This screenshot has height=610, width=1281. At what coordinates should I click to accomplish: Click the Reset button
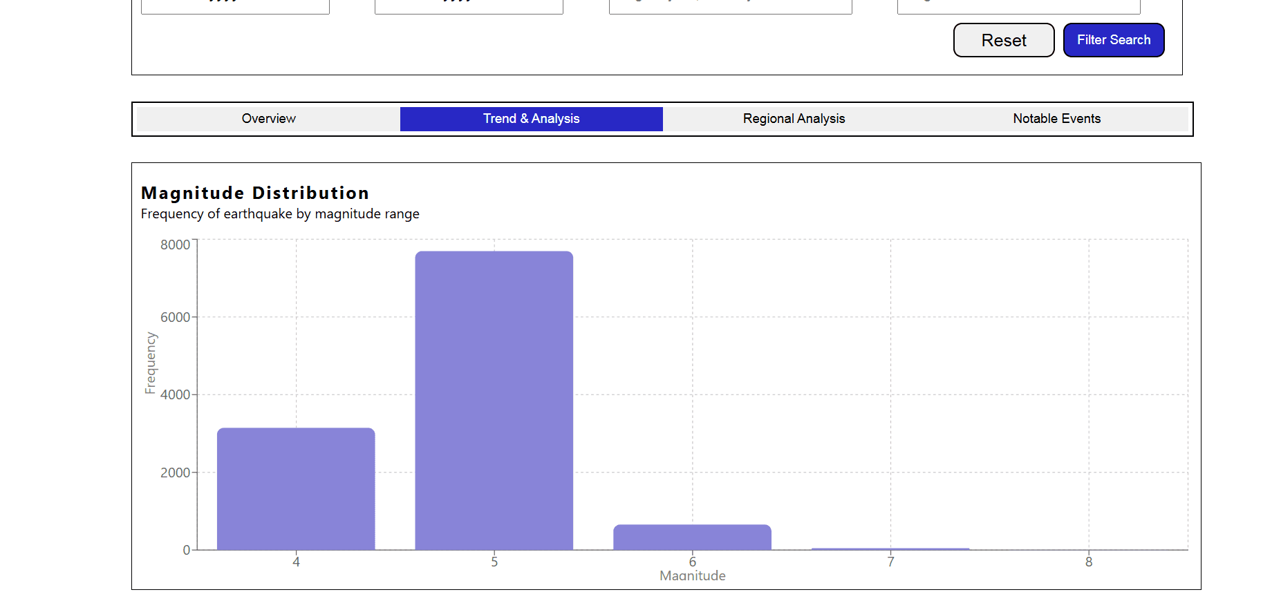coord(1003,40)
